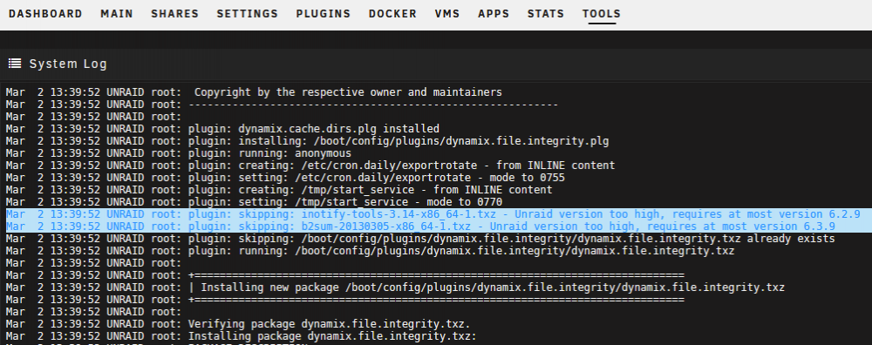Click the 'plugin: running: anonymous' log entry
Image resolution: width=872 pixels, height=345 pixels.
click(179, 153)
